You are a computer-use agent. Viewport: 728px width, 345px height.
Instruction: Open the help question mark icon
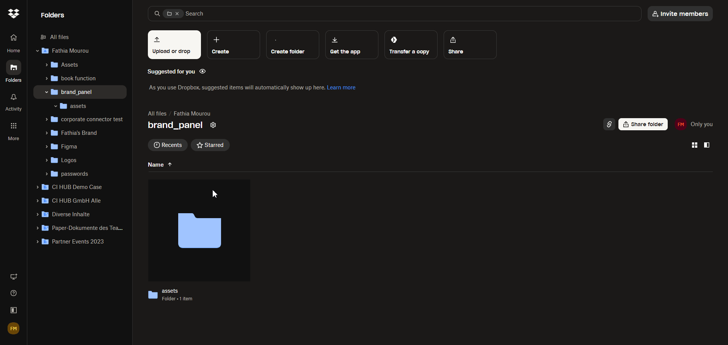point(14,293)
